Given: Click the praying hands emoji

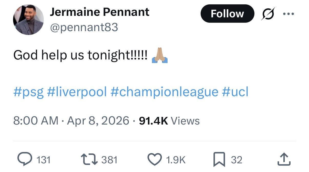Looking at the screenshot, I should 160,55.
